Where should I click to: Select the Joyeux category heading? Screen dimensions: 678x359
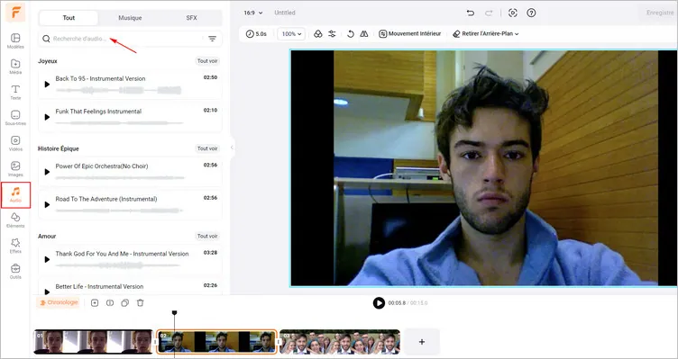[48, 61]
